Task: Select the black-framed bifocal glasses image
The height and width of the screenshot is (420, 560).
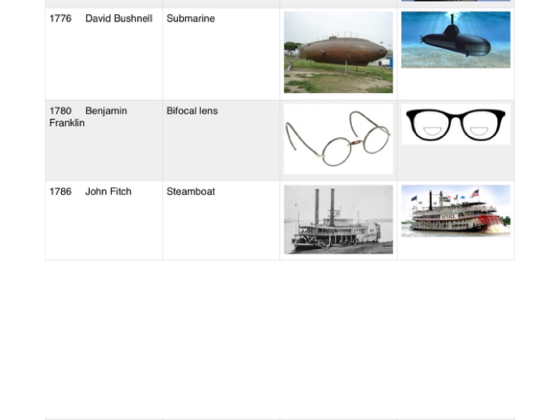Action: (456, 124)
